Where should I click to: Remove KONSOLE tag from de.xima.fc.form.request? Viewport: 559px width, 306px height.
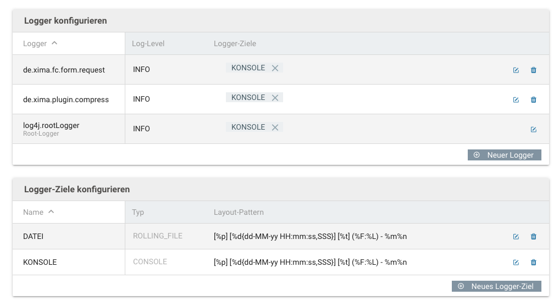point(275,68)
